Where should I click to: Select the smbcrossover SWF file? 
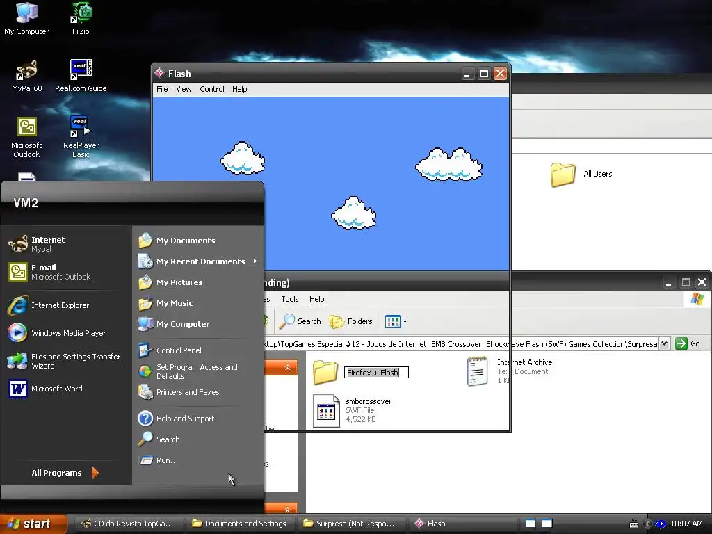click(352, 410)
